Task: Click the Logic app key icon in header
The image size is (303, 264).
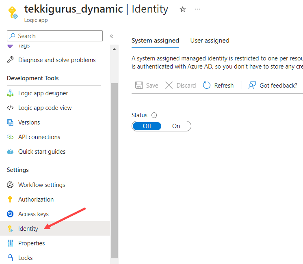Action: tap(13, 13)
